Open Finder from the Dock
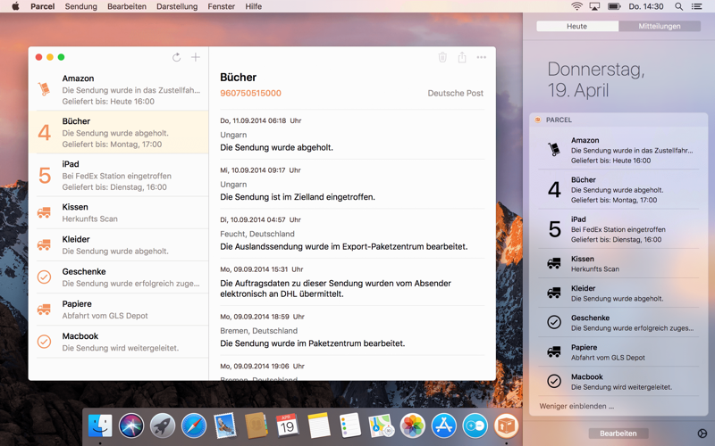Screen dimensions: 715x446 pos(100,426)
